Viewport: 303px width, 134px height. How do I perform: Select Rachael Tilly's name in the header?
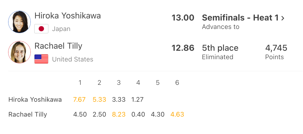click(x=58, y=46)
